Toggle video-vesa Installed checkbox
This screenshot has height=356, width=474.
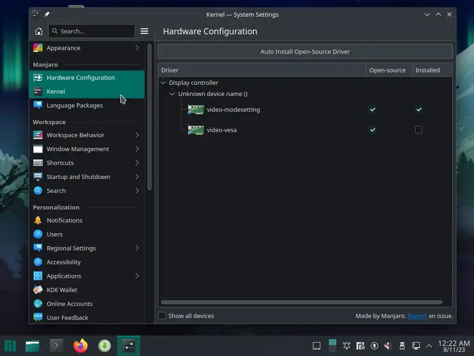click(x=418, y=130)
